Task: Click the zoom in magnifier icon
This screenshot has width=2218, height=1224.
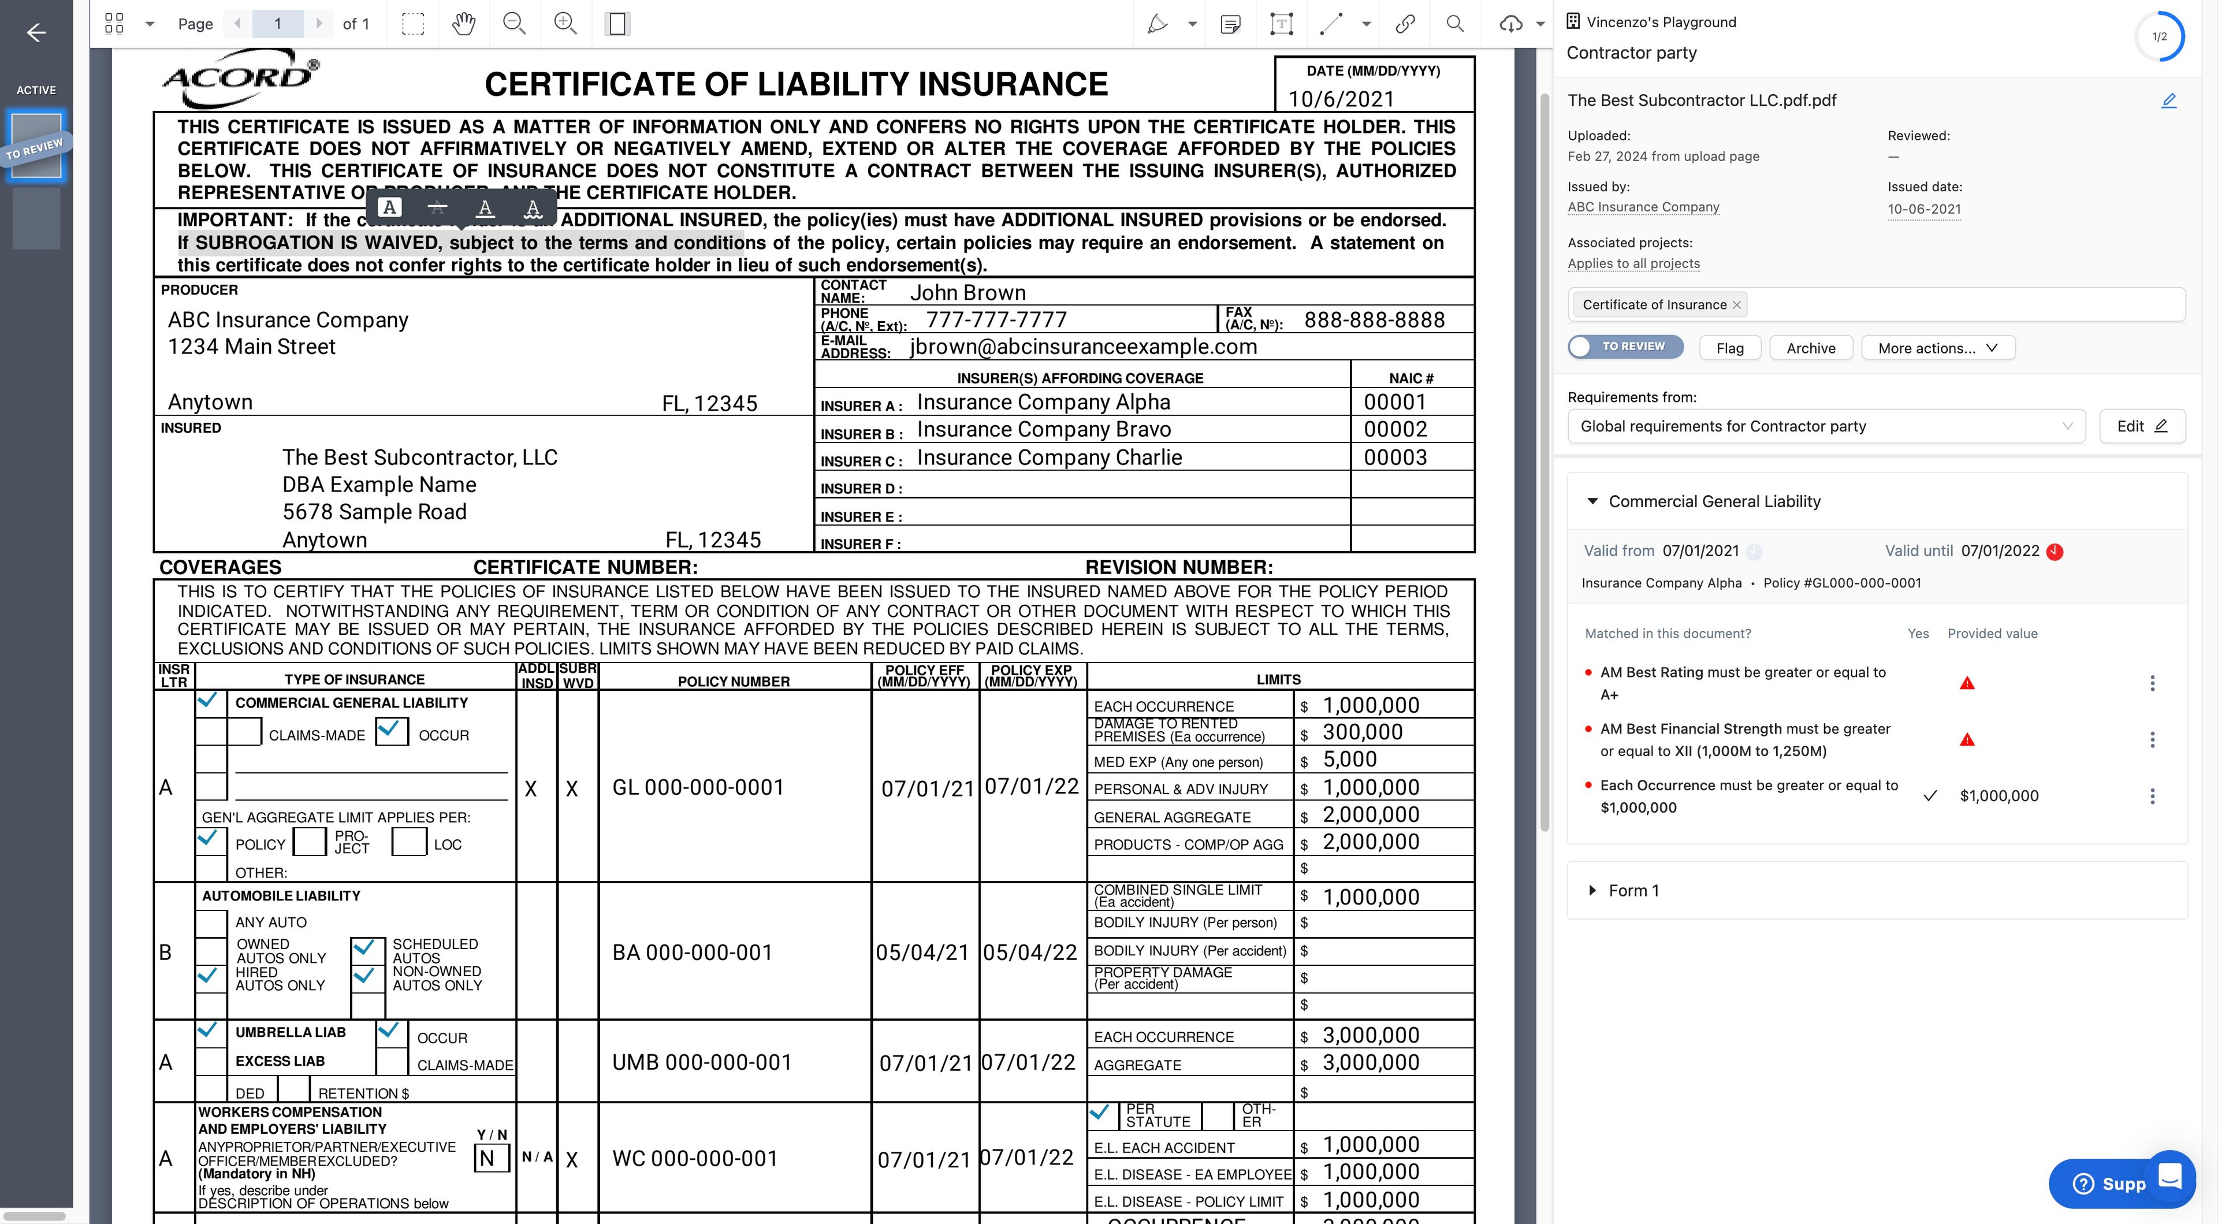Action: (565, 23)
